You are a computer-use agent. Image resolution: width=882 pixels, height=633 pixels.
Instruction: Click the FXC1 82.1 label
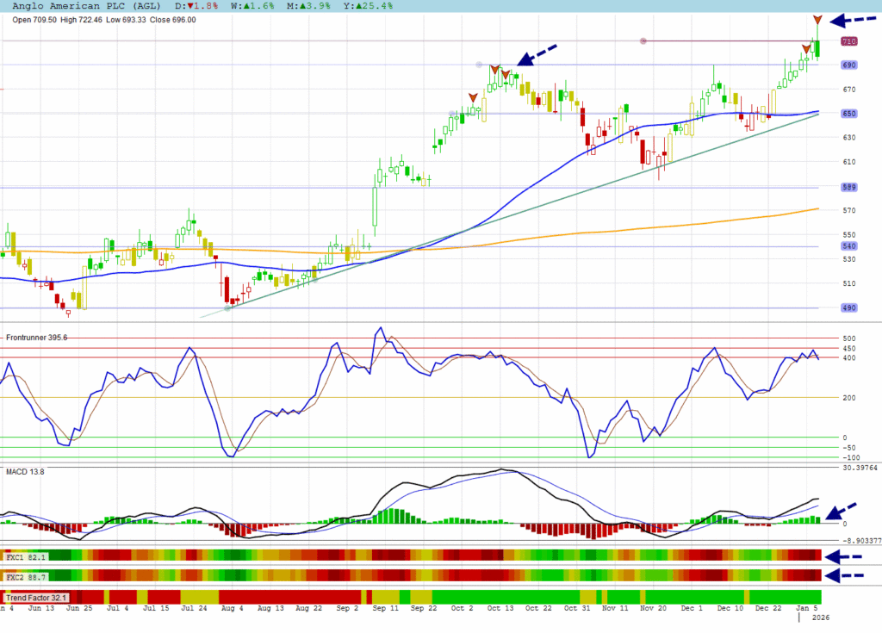25,556
